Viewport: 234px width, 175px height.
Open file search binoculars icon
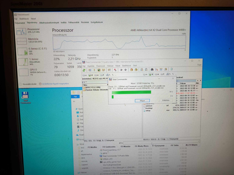[x=152, y=69]
